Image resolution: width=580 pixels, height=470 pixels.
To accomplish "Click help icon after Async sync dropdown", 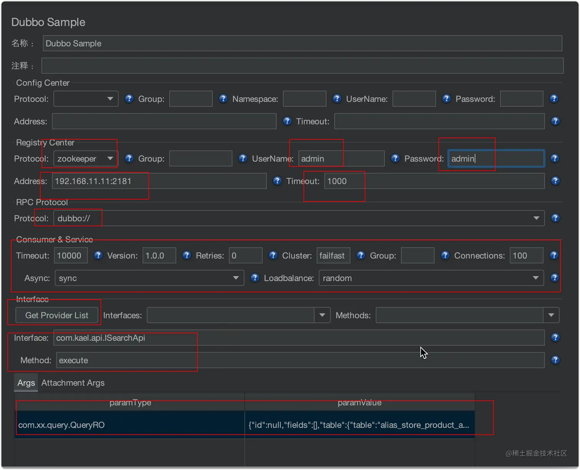I will click(255, 278).
